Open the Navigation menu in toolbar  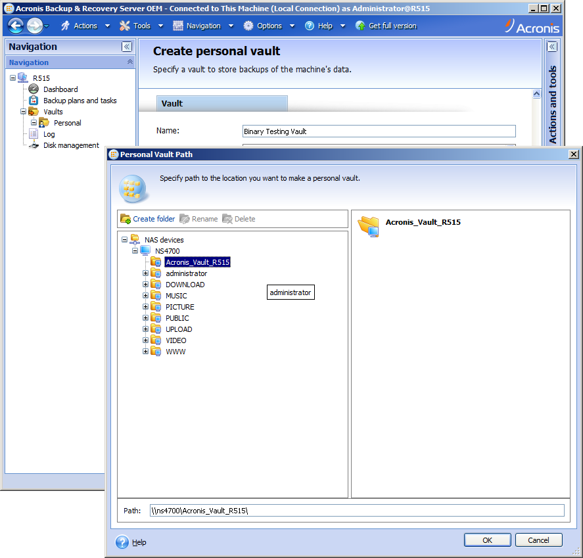(x=203, y=26)
